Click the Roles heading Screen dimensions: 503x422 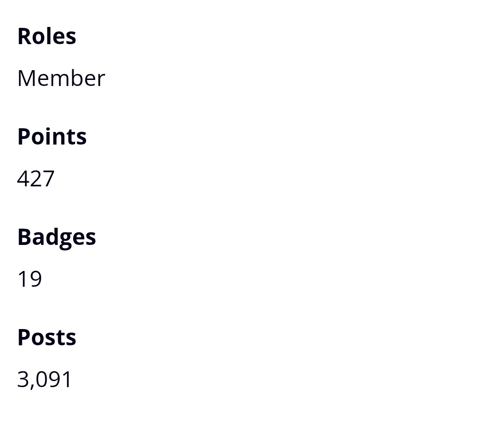(x=47, y=36)
